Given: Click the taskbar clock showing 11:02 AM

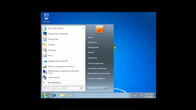Looking at the screenshot, I should (149, 96).
